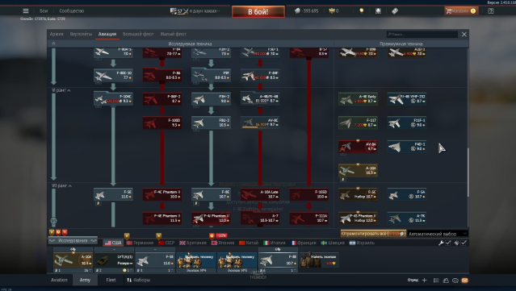Open the Автоматический выбор dropdown
This screenshot has height=291, width=516.
click(x=438, y=234)
